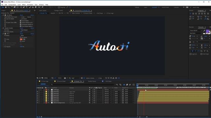
Task: Select the Zoom magnifier tool
Action: [x=9, y=7]
